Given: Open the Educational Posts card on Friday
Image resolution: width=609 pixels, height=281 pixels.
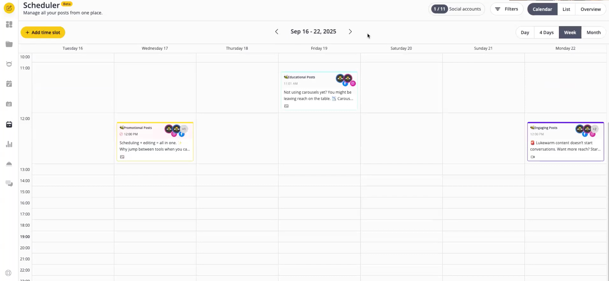Looking at the screenshot, I should coord(319,91).
